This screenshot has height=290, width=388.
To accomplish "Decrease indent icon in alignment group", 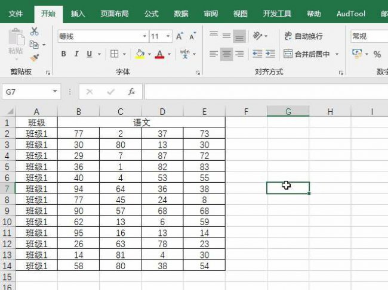I will 257,54.
